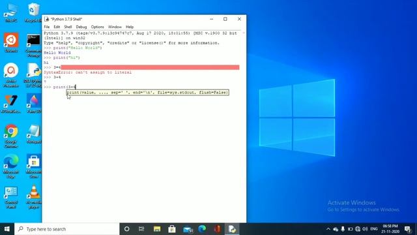Screen dimensions: 417x235
Task: Show hidden system tray icons
Action: [328, 229]
